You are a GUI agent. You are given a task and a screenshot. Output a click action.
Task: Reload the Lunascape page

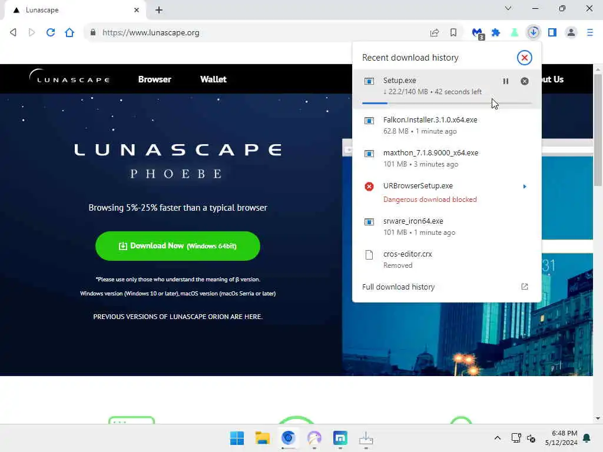coord(51,33)
